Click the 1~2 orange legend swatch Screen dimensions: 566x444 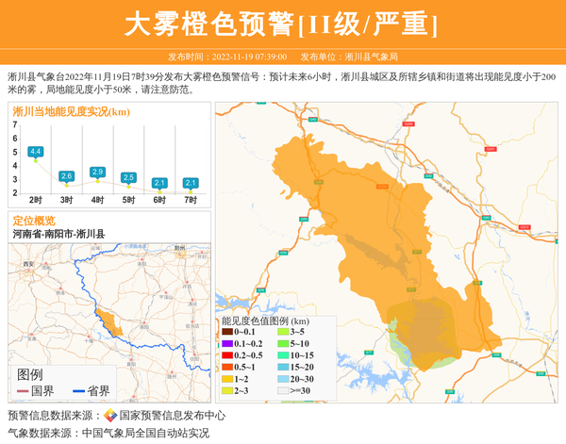[x=226, y=378]
